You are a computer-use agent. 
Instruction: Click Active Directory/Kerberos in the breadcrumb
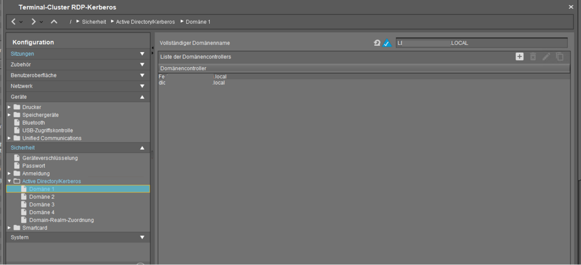coord(145,21)
